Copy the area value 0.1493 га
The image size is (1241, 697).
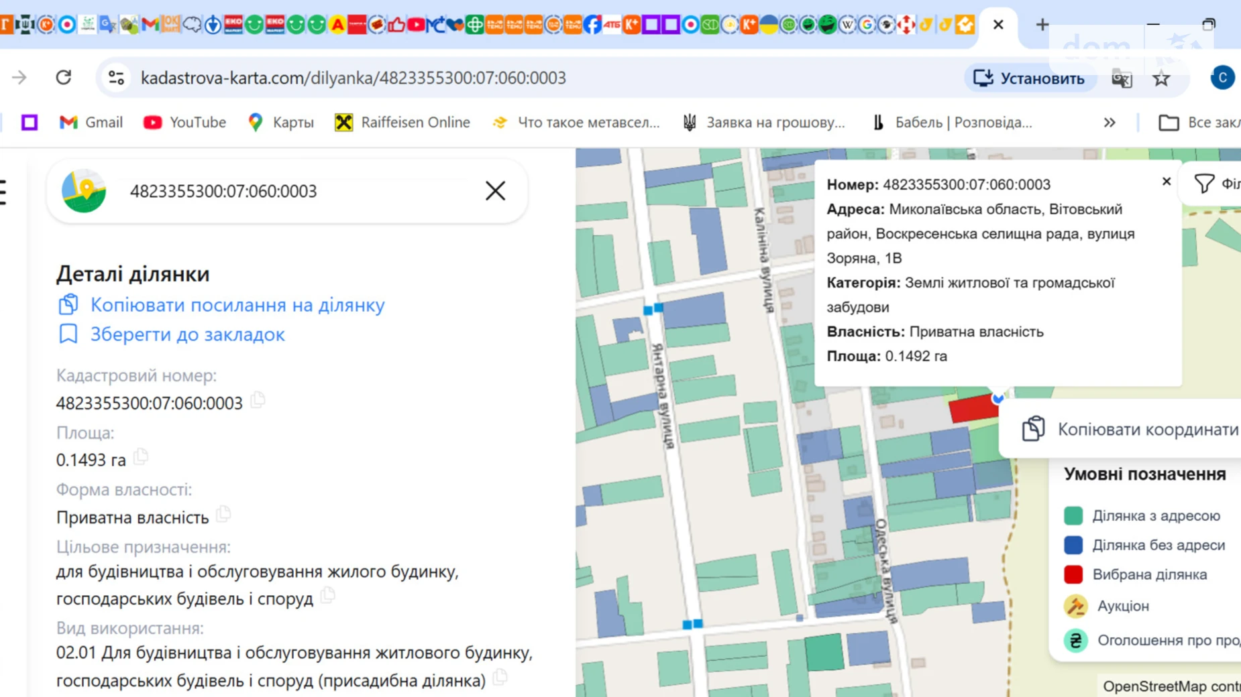point(141,458)
